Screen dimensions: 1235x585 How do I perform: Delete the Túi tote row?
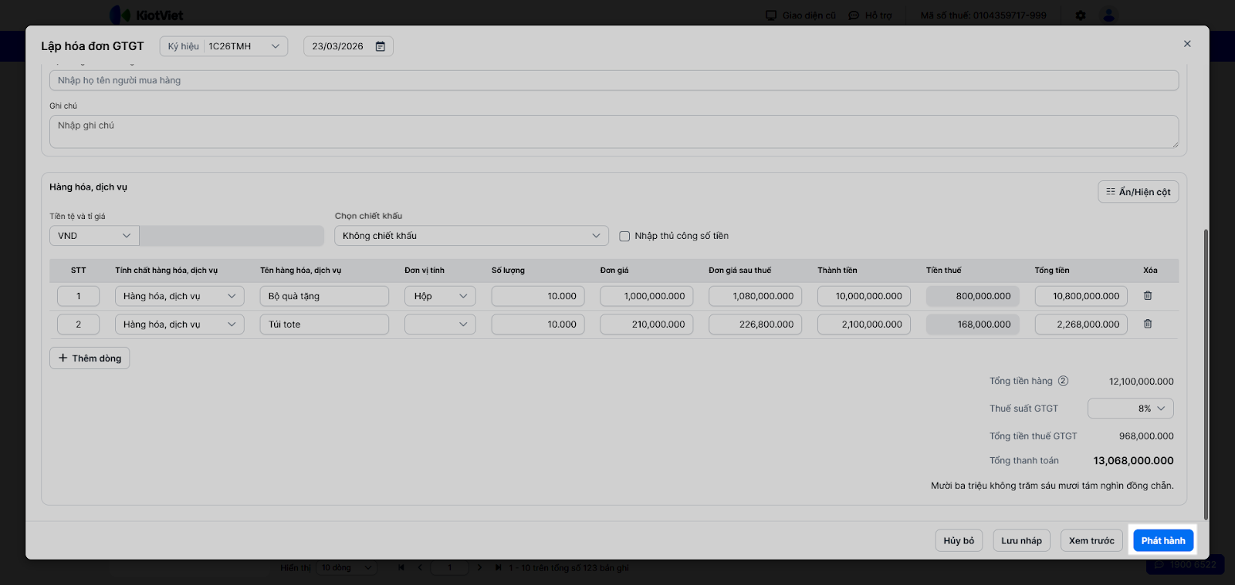(1148, 324)
